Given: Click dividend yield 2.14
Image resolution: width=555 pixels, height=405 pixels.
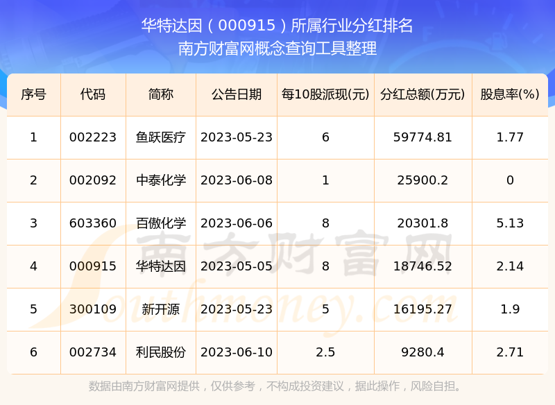Looking at the screenshot, I should pyautogui.click(x=510, y=266).
